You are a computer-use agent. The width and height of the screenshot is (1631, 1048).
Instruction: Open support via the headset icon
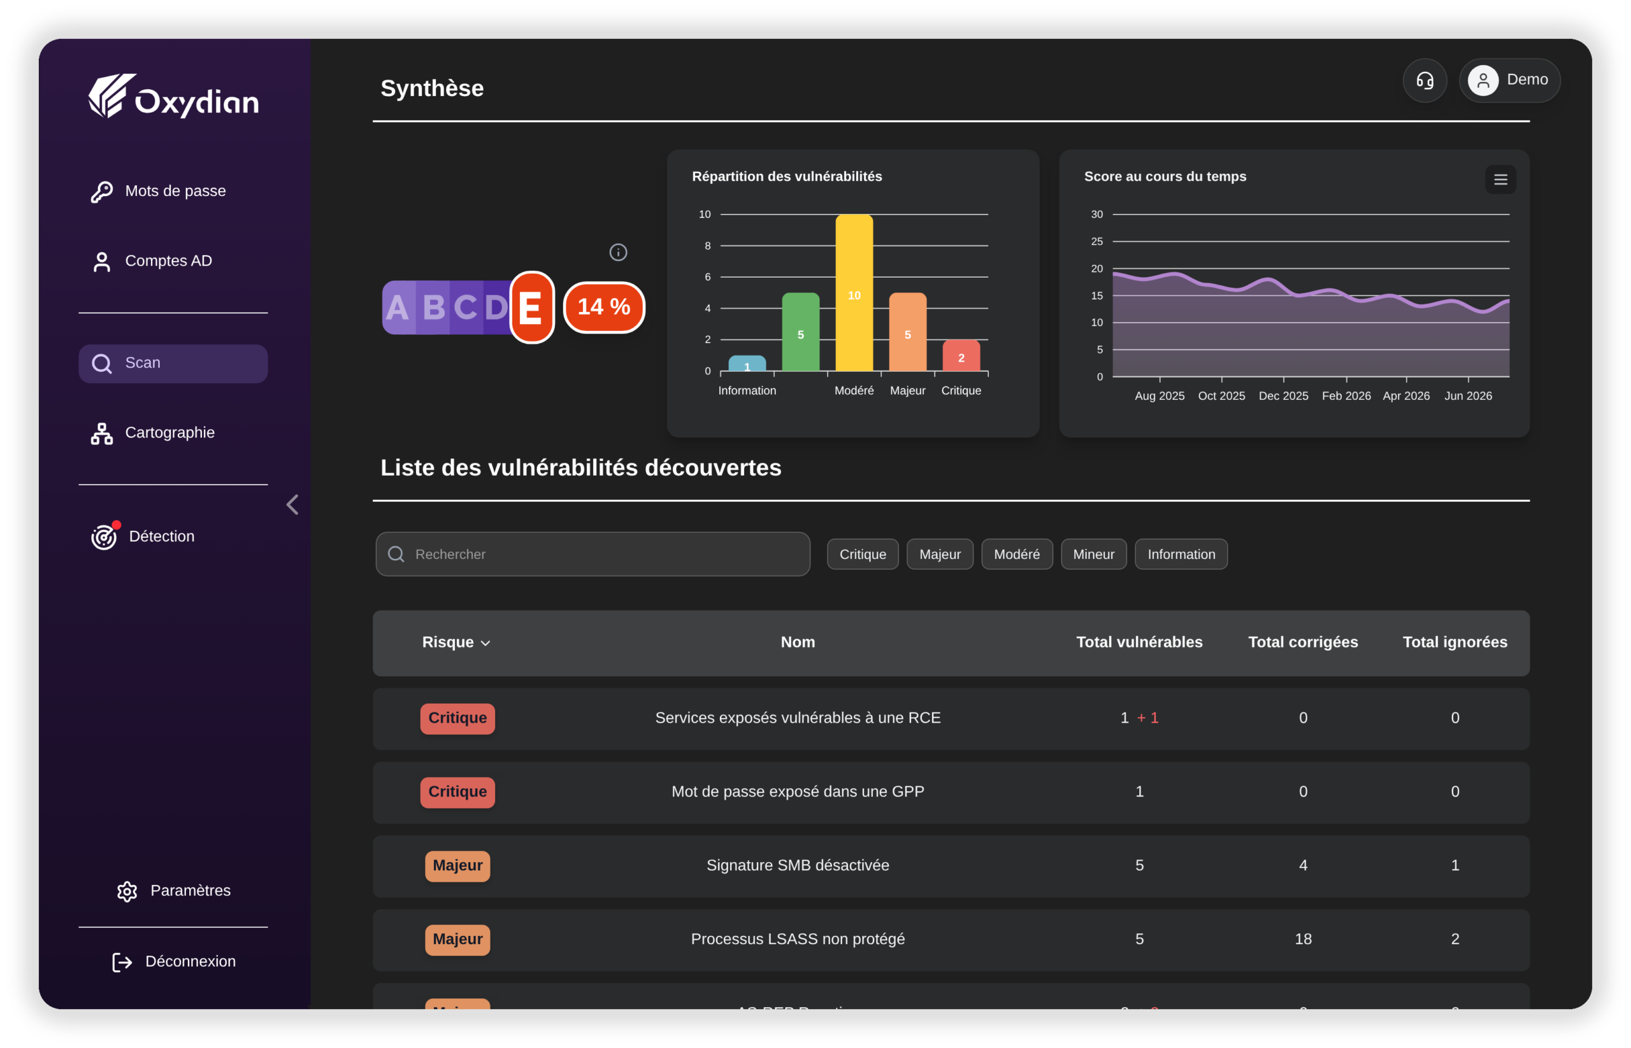1425,80
